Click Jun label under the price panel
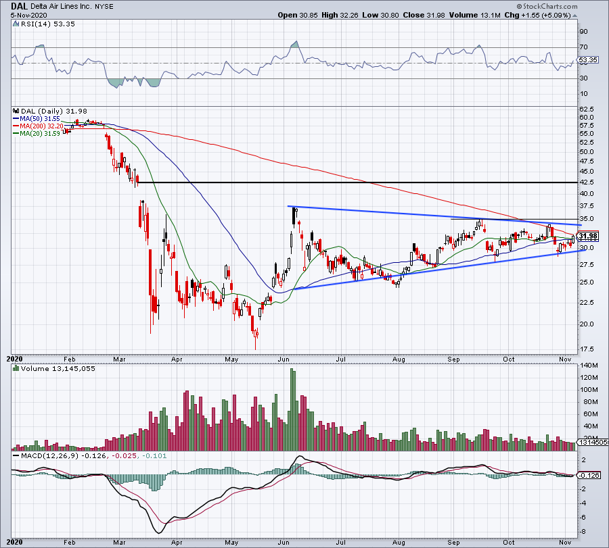609x548 pixels. point(284,359)
